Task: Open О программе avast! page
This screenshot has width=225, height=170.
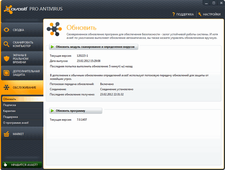Action: coord(16,123)
